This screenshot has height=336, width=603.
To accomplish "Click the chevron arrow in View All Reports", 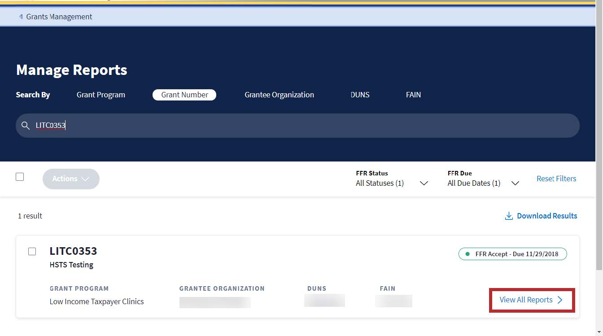I will pos(560,300).
